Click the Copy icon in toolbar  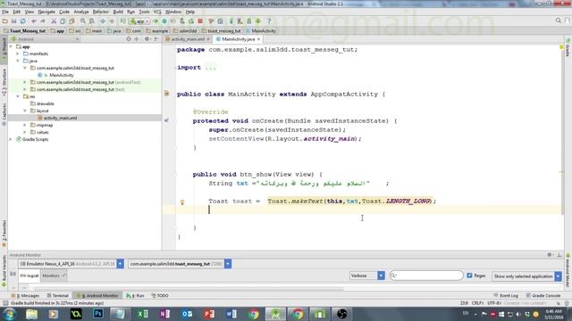click(x=63, y=21)
